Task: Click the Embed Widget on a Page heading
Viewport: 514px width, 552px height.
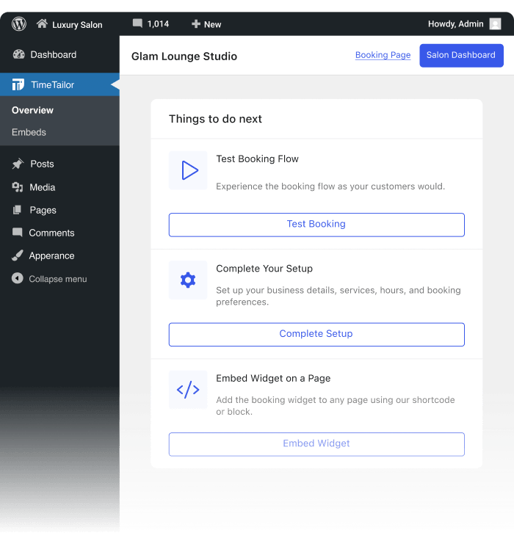Action: (x=273, y=378)
